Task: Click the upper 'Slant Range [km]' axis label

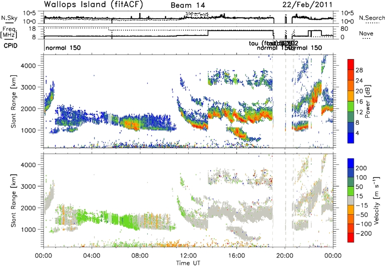Action: point(13,101)
